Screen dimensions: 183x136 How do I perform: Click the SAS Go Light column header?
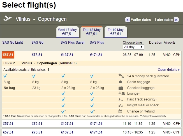[13, 43]
